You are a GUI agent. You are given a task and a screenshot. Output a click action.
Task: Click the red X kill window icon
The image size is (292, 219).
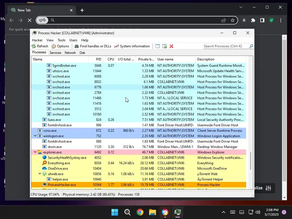click(x=171, y=46)
